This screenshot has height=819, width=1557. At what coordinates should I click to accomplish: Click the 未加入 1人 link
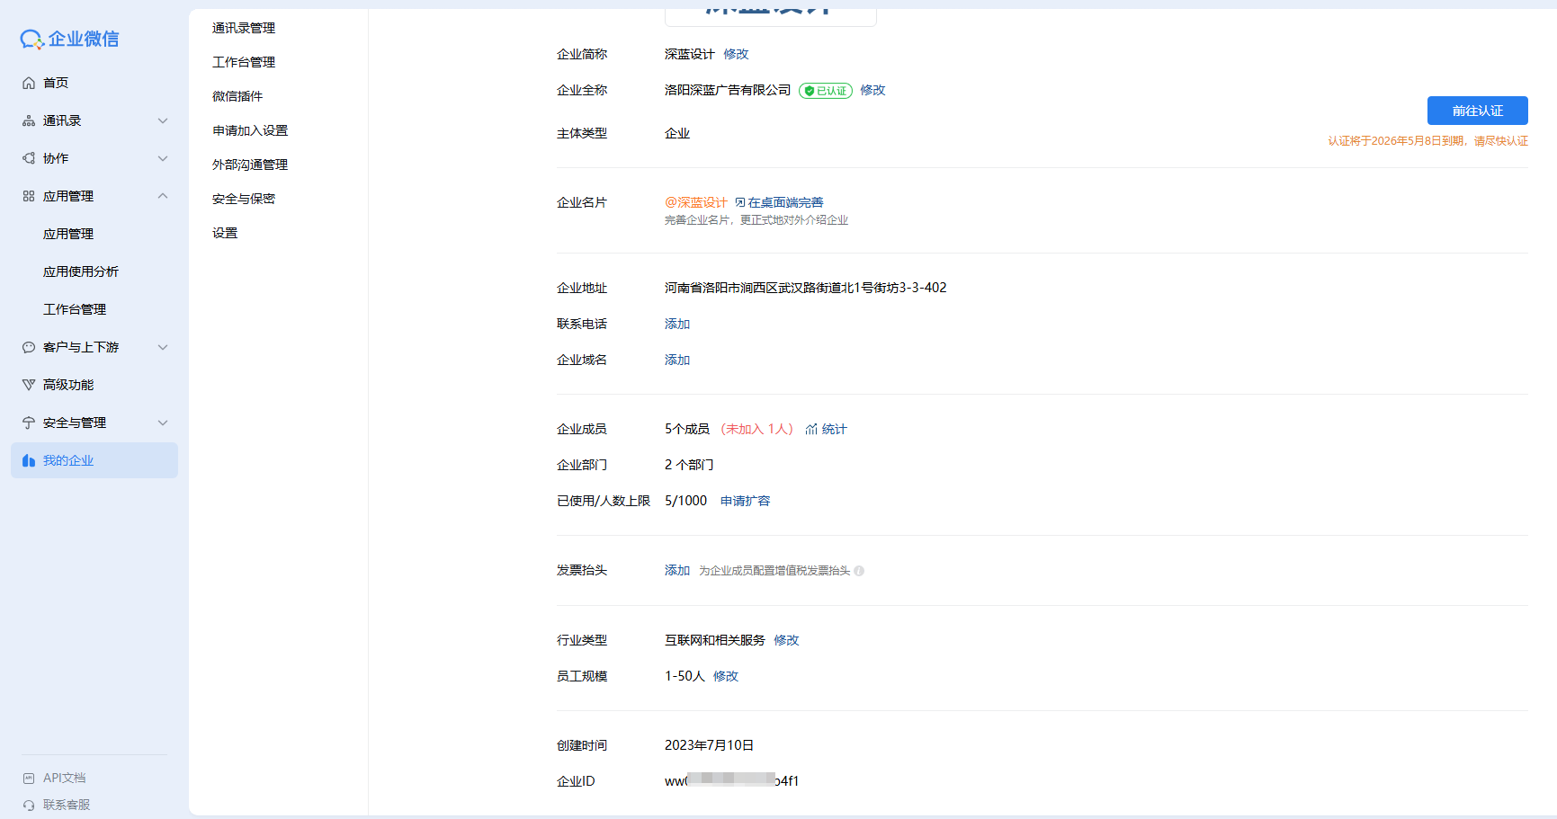pyautogui.click(x=757, y=429)
